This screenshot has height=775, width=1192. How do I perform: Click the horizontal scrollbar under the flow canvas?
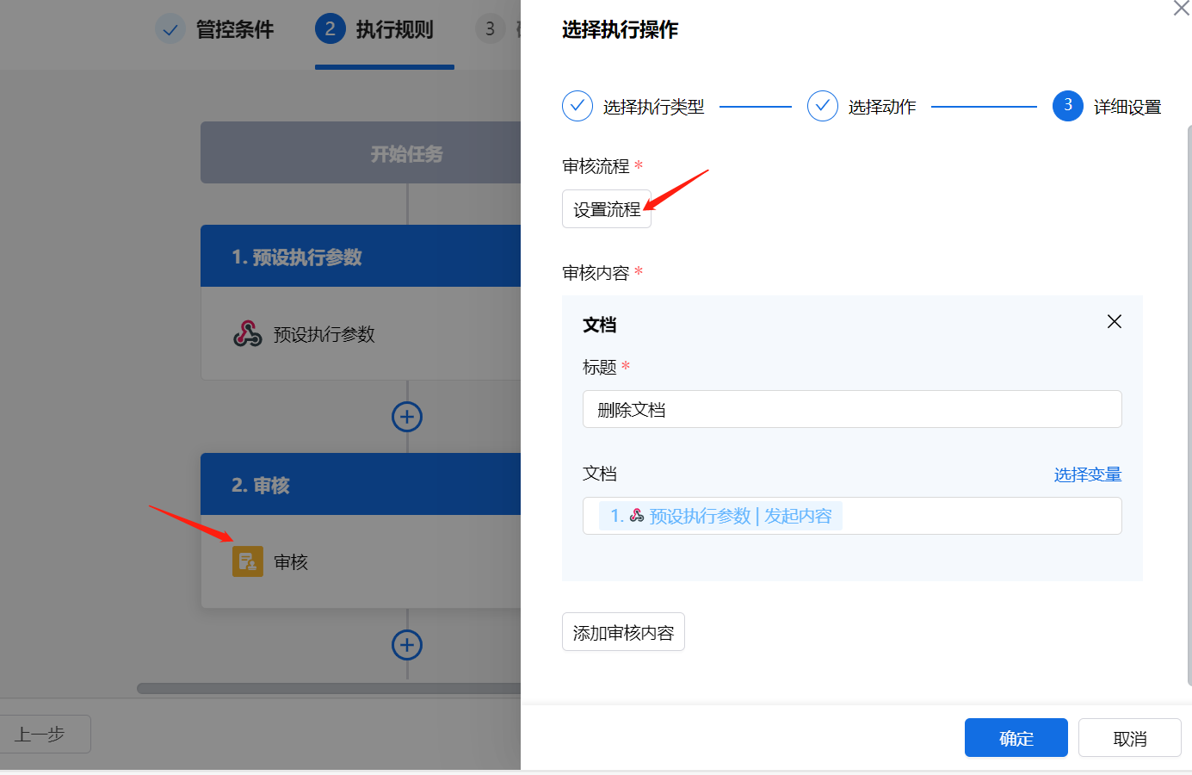(x=329, y=688)
